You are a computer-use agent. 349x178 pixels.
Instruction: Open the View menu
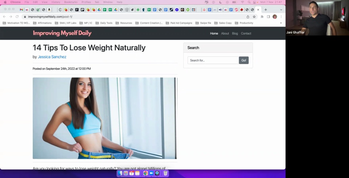pos(44,2)
